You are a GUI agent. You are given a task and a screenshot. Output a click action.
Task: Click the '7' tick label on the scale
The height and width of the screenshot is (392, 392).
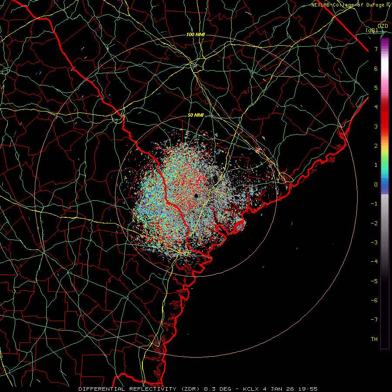pyautogui.click(x=376, y=49)
